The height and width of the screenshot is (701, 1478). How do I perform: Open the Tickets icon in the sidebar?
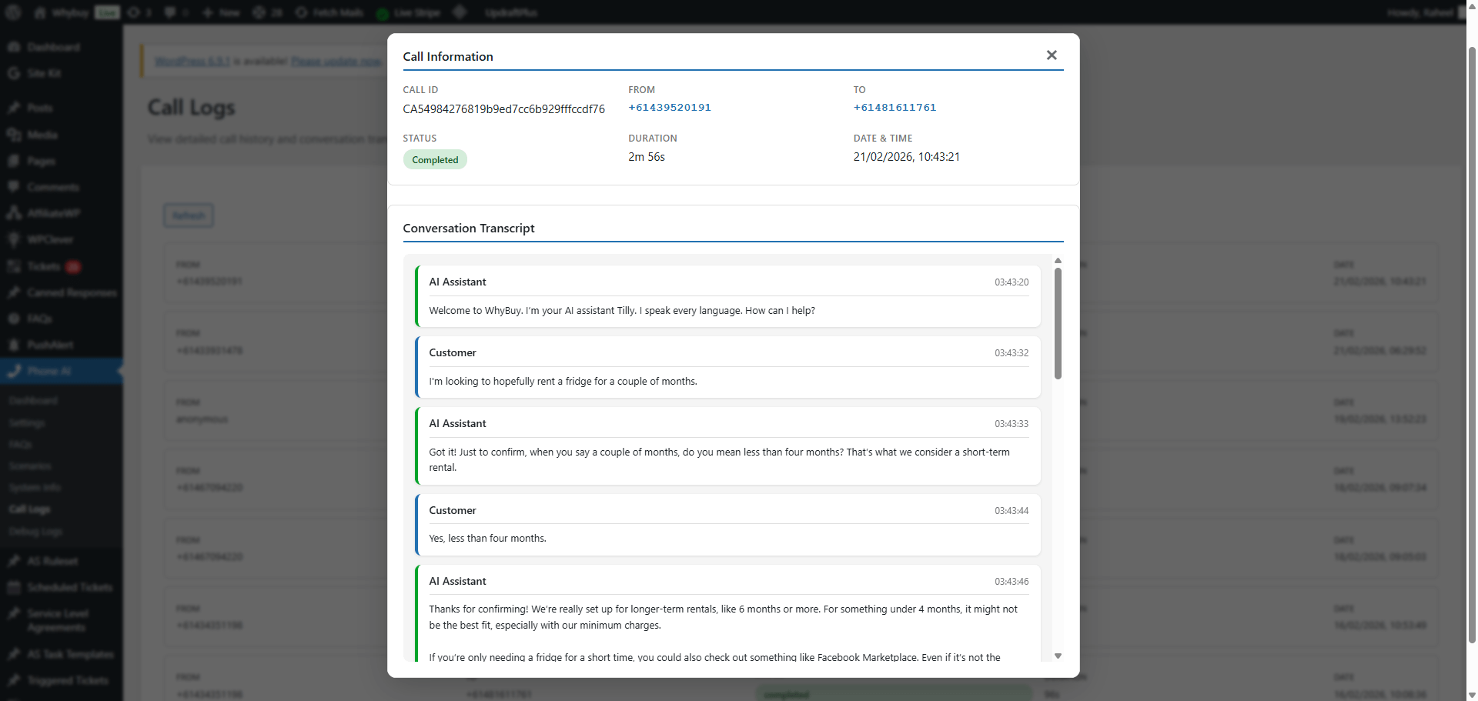click(x=14, y=266)
